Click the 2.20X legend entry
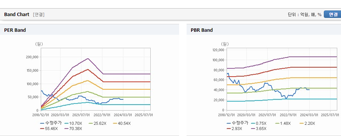 [x=307, y=123]
